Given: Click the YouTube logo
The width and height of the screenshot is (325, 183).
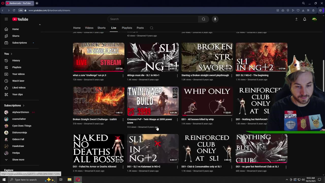Looking at the screenshot, I should point(20,19).
